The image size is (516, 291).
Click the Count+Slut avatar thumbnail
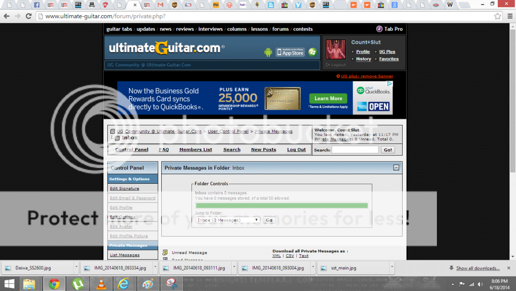pos(335,49)
